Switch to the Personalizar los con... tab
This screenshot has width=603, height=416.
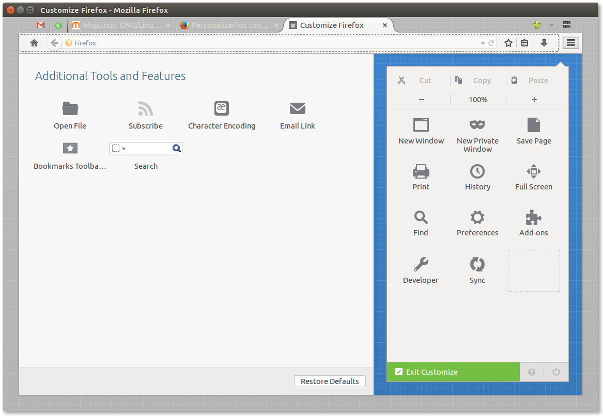tap(229, 25)
